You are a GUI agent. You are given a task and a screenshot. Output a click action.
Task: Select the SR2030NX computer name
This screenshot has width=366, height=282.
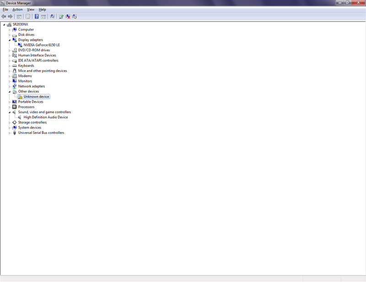pos(20,24)
